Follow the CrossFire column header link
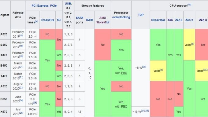The height and width of the screenshot is (117, 208). [47, 20]
